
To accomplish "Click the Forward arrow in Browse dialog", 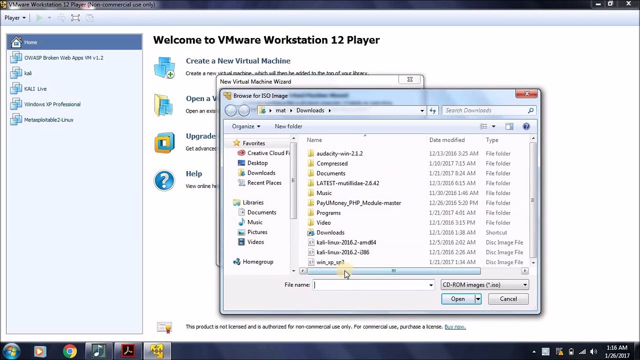I will point(244,110).
